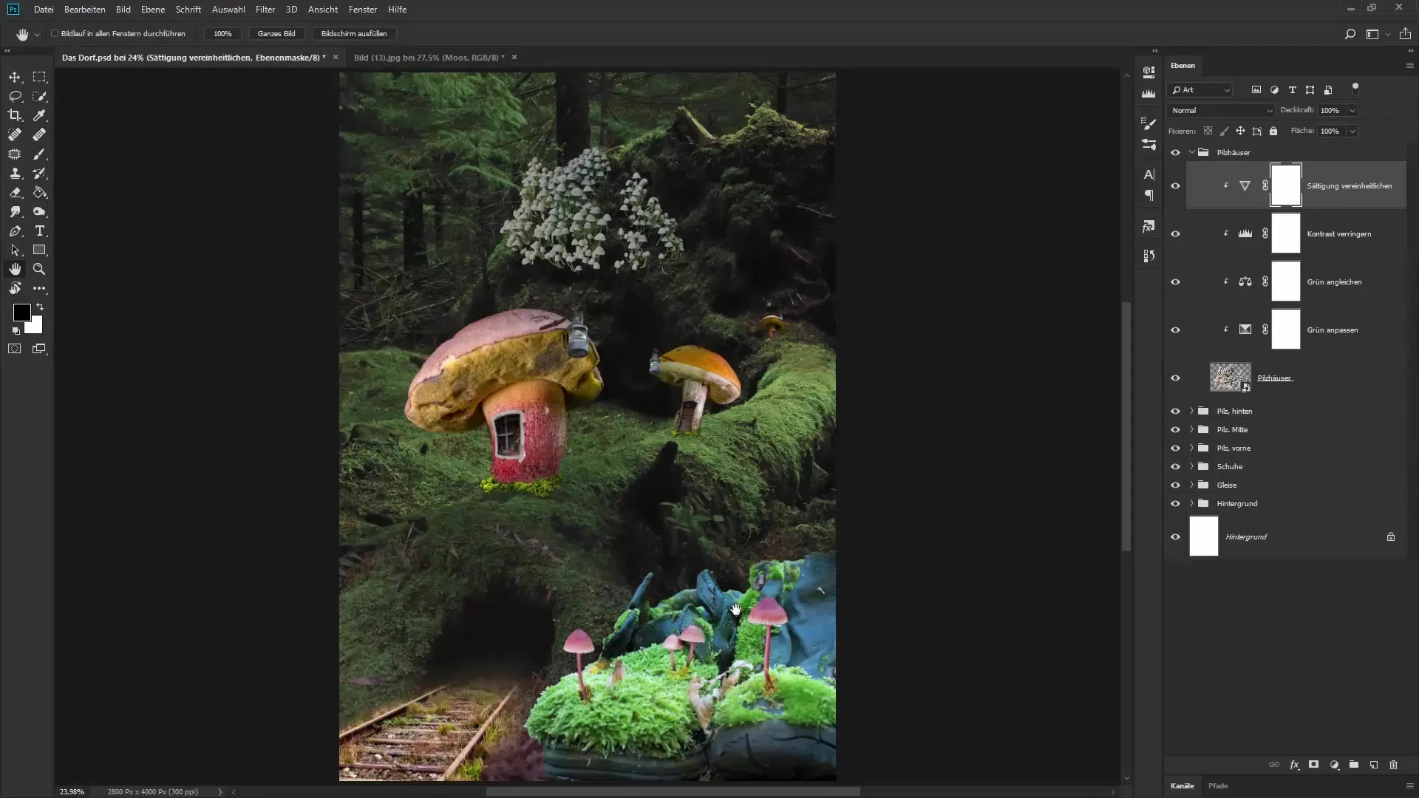
Task: Click the Pilzhäuser smart object thumbnail
Action: click(1230, 378)
